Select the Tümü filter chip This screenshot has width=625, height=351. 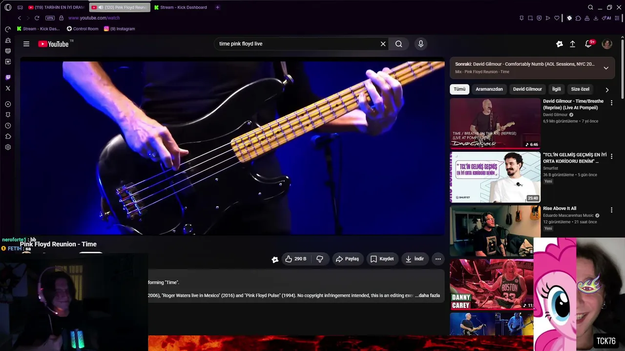pyautogui.click(x=459, y=89)
